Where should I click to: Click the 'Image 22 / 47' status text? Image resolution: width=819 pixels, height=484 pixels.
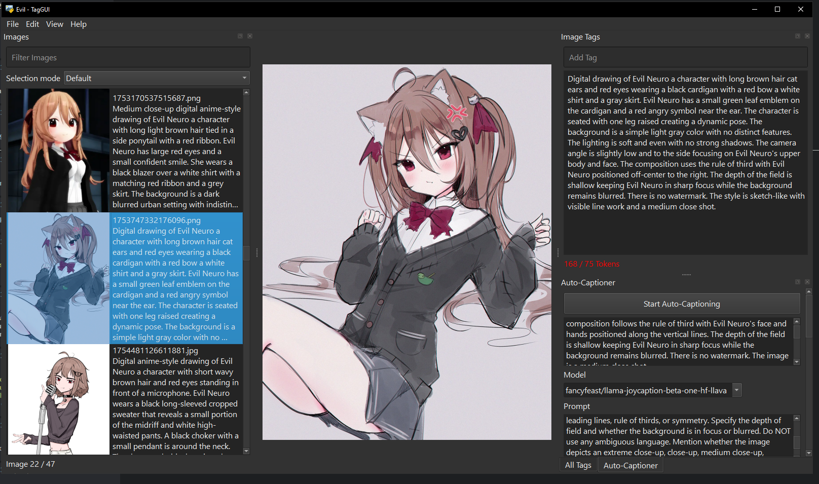coord(30,464)
